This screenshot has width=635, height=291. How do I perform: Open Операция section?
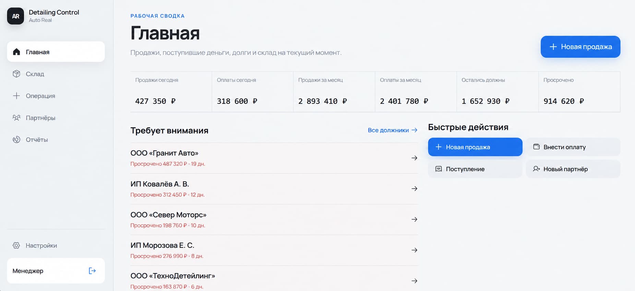(56, 96)
